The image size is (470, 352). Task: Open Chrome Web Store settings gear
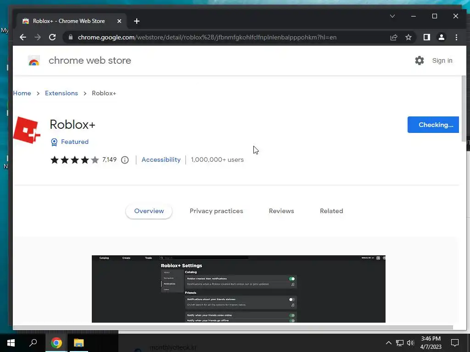point(420,60)
